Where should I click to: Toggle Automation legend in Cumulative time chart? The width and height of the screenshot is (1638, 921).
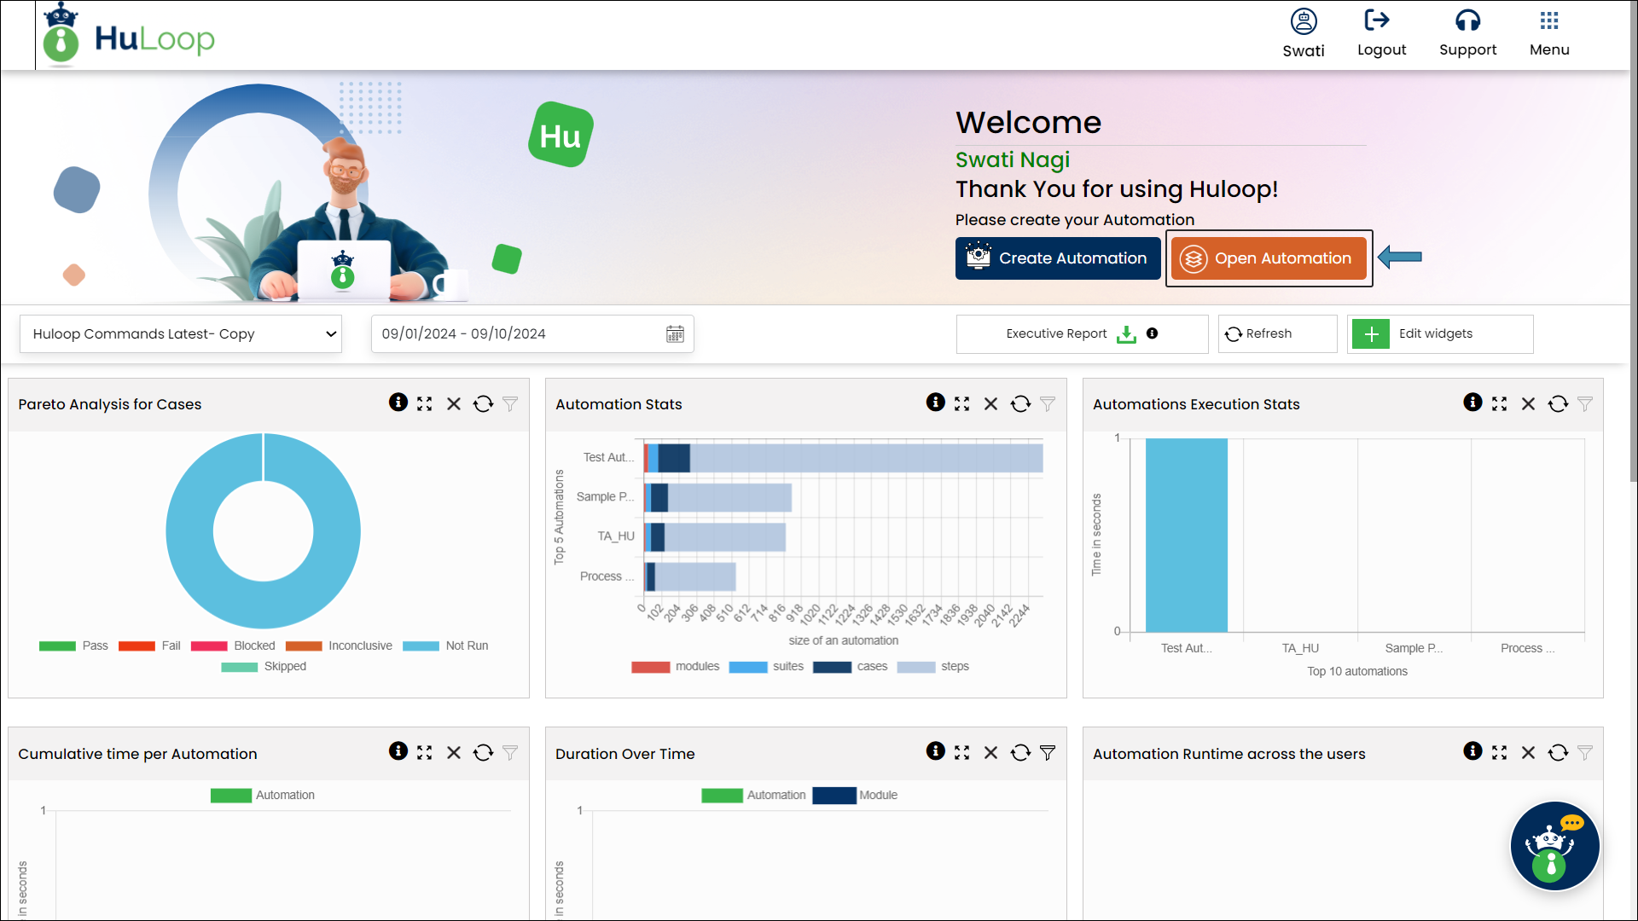[x=263, y=795]
